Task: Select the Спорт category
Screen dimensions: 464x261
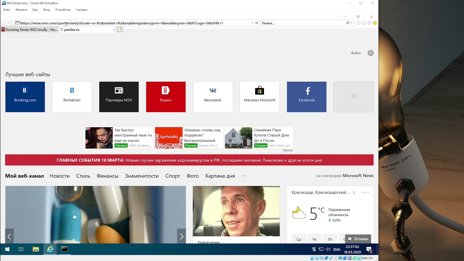Action: click(173, 176)
